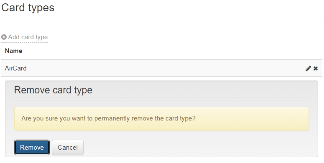This screenshot has height=163, width=324.
Task: Click the word Cancel on the white button
Action: (68, 148)
